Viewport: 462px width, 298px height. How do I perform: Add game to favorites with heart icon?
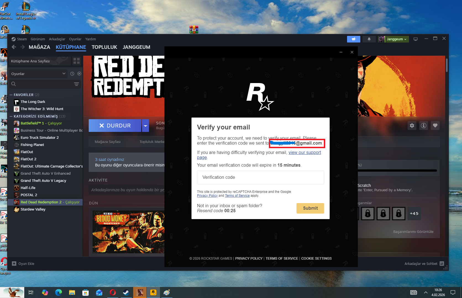point(435,126)
